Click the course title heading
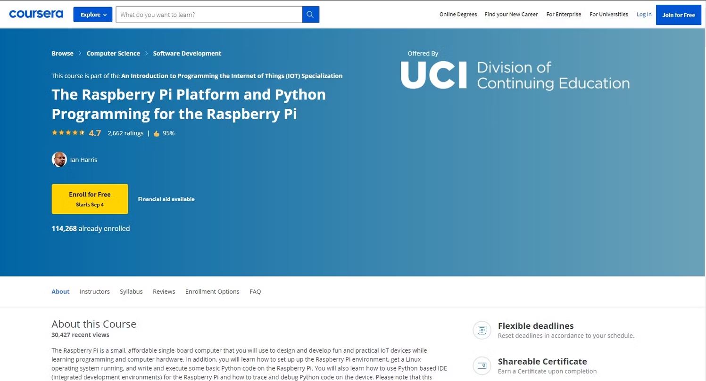706x381 pixels. pos(189,104)
